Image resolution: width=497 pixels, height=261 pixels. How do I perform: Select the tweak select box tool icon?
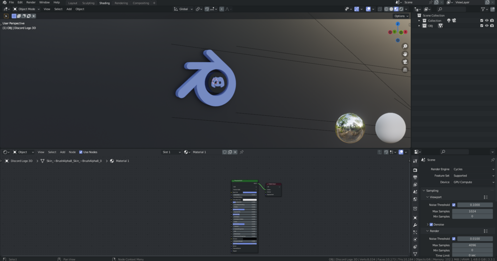[6, 16]
